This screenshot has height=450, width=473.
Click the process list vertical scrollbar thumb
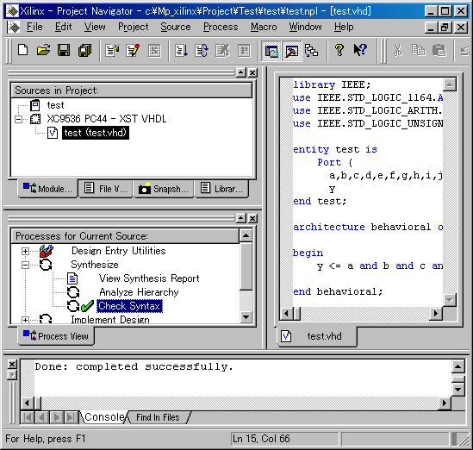tap(246, 266)
